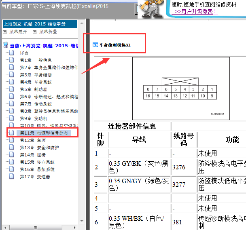Click the 菜单展开 list icon

(x=5, y=32)
